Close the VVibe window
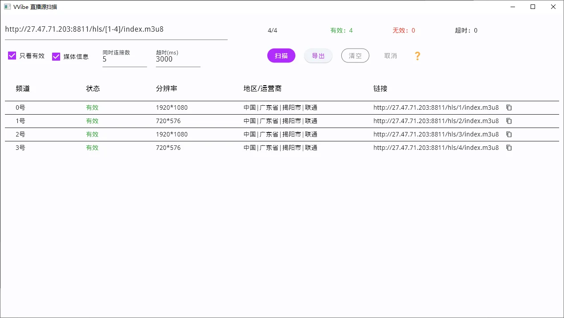The image size is (564, 318). (x=553, y=7)
